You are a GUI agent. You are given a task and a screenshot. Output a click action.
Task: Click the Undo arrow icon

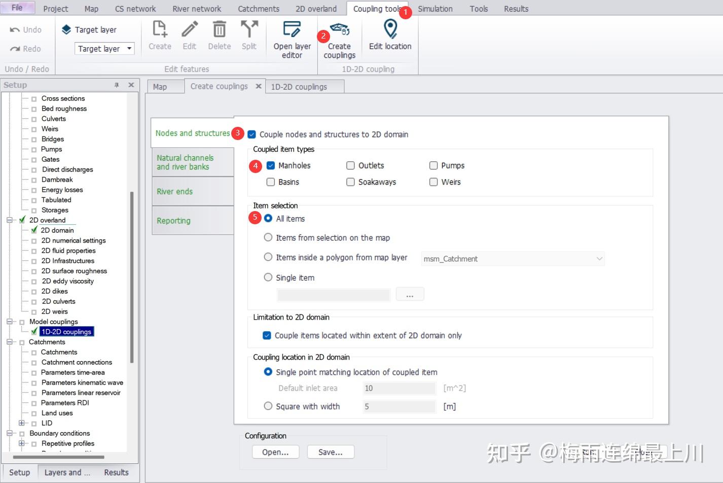tap(15, 30)
